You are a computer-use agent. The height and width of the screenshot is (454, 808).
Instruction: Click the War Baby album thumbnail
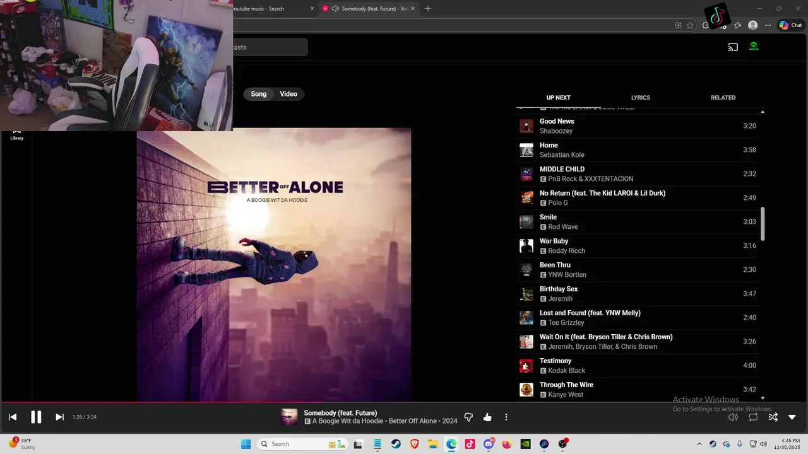[526, 246]
